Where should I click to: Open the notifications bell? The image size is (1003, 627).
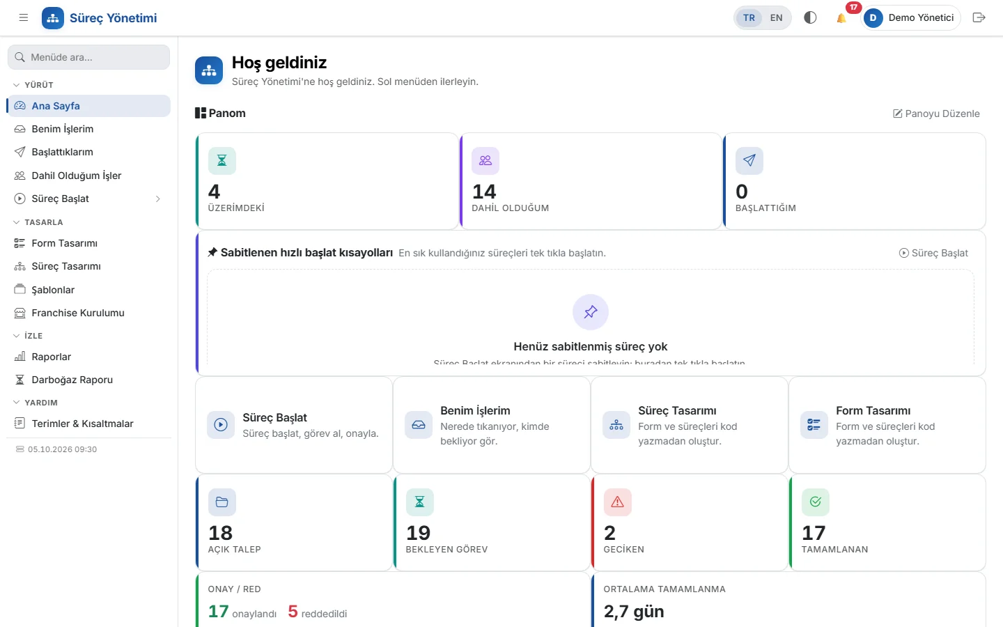(841, 17)
